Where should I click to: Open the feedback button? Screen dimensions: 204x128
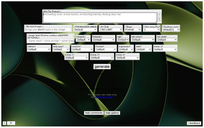pos(194,123)
